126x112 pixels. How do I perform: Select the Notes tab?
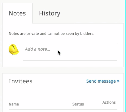(17, 13)
